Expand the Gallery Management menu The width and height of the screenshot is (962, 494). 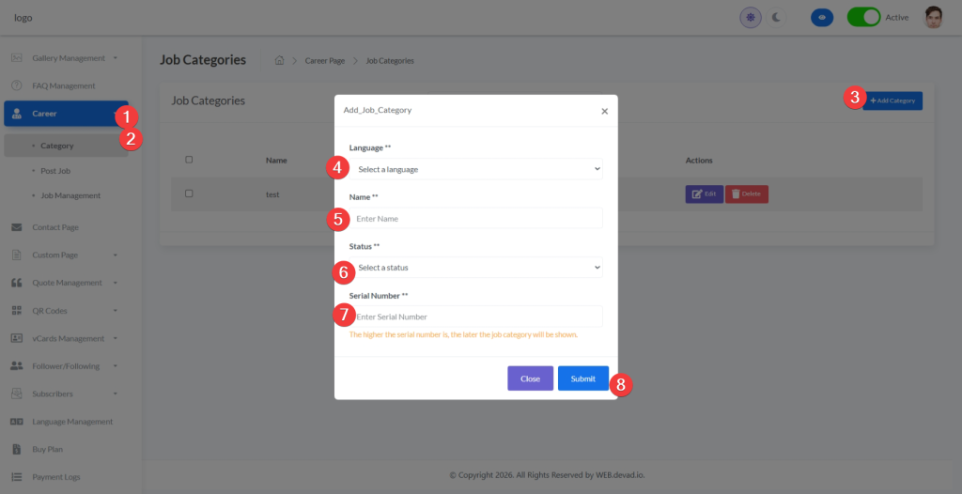coord(69,58)
